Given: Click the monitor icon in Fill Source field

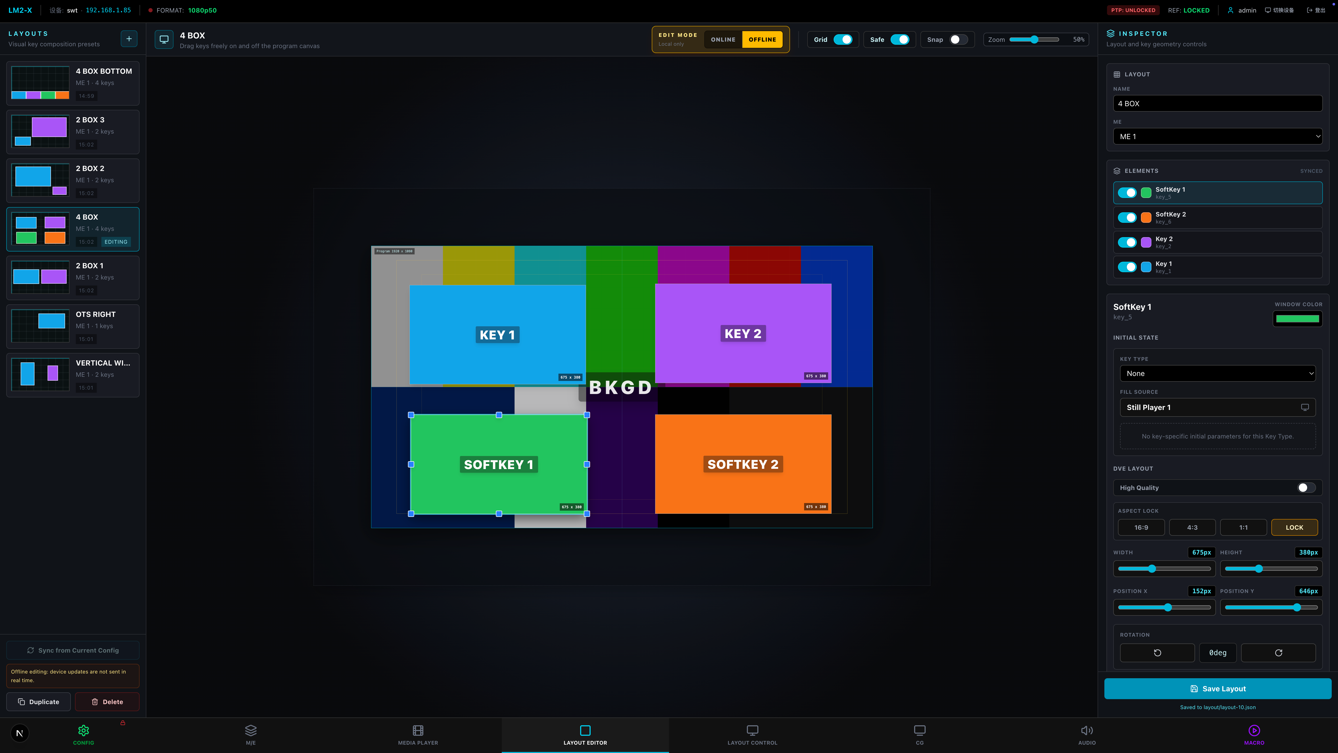Looking at the screenshot, I should click(x=1305, y=407).
